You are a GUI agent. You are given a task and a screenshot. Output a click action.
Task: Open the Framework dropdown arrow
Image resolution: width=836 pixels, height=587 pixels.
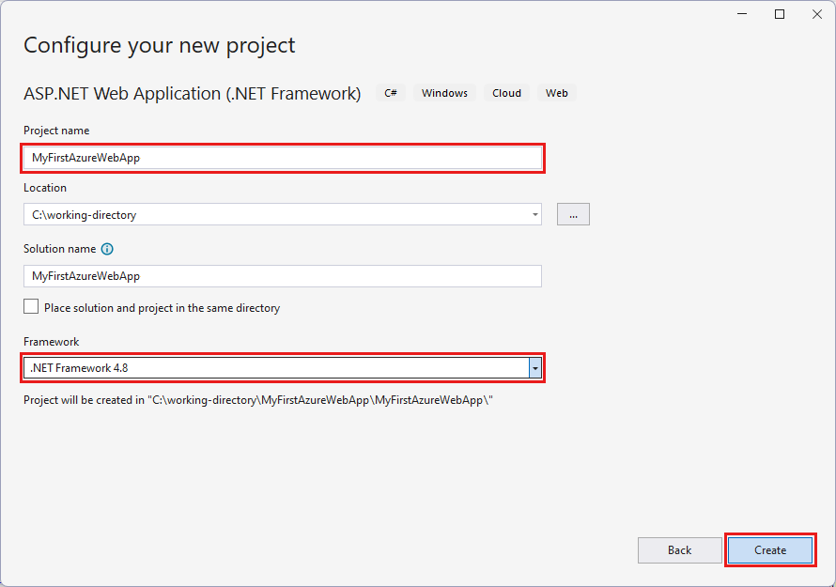point(535,367)
